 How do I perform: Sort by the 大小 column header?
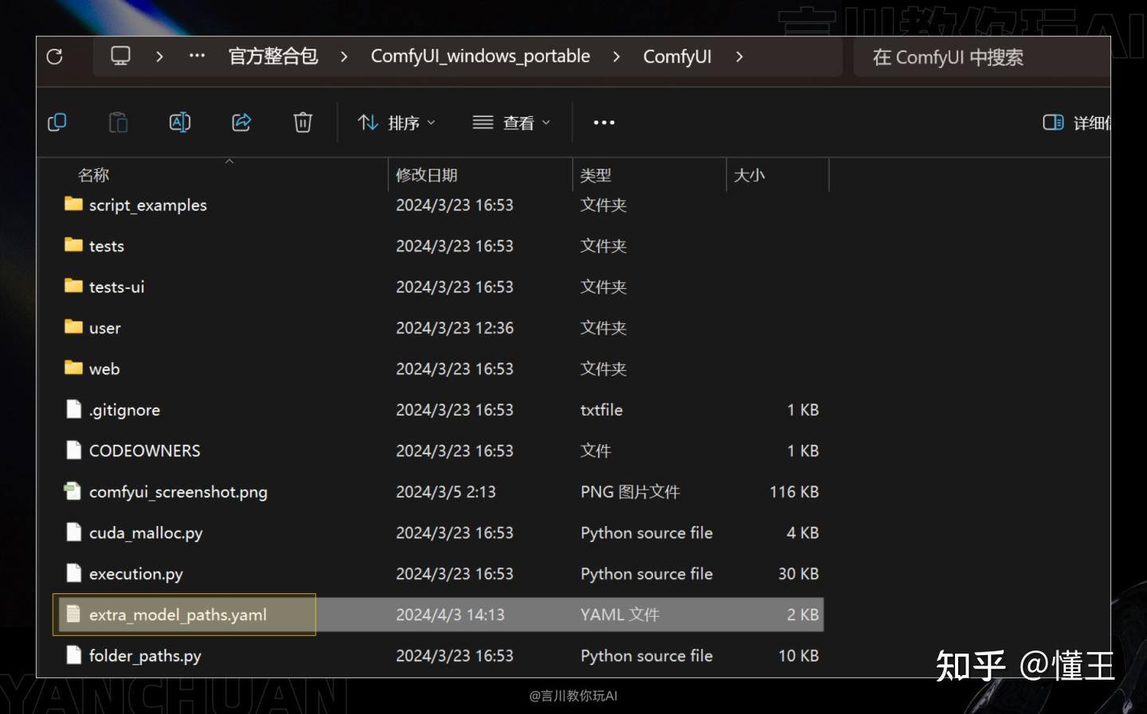point(749,175)
